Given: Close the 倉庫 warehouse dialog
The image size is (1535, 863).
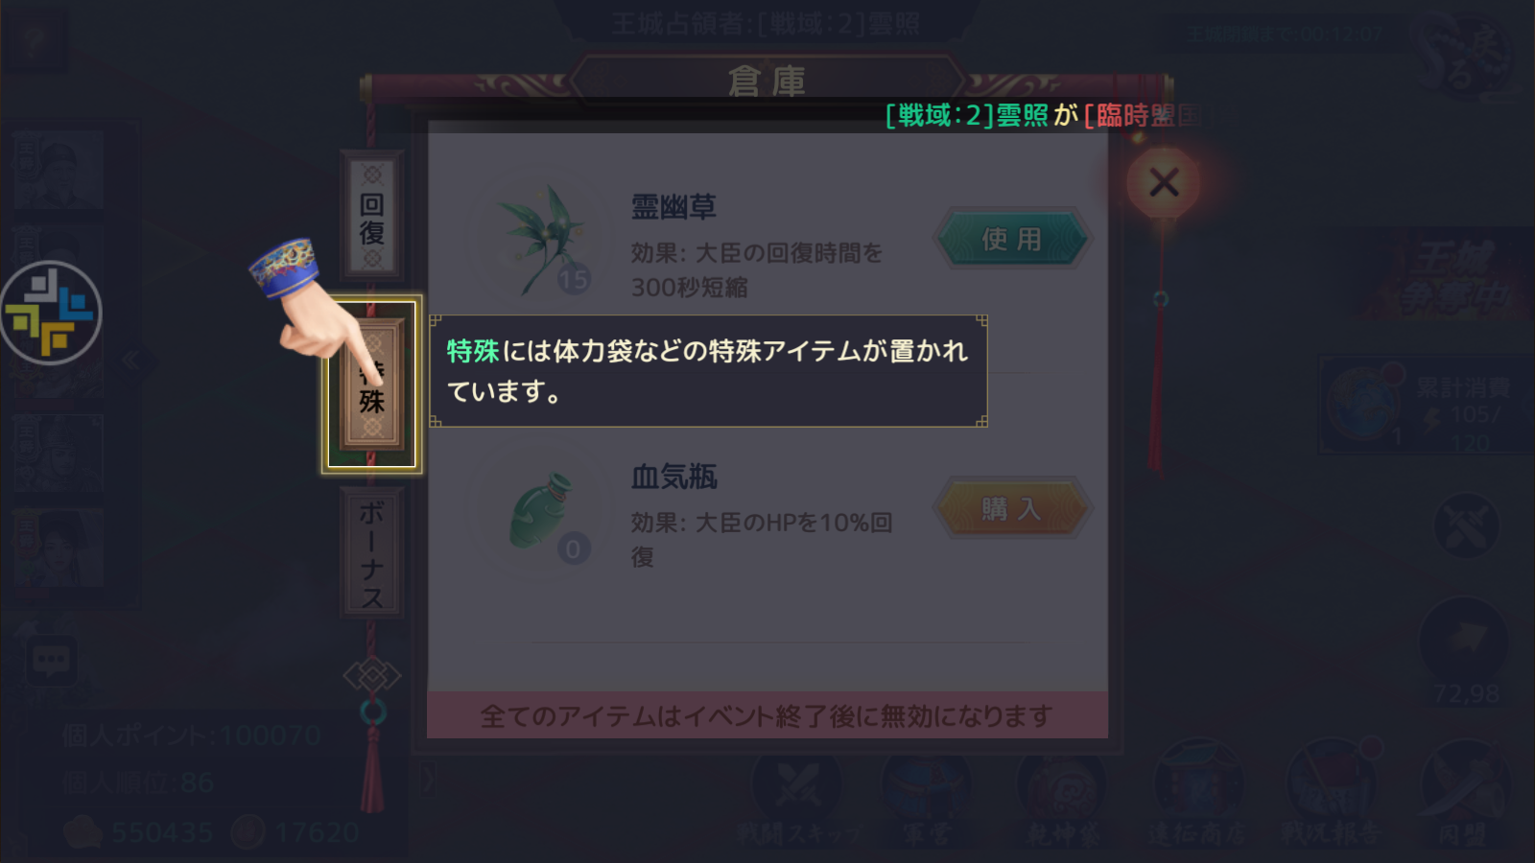Looking at the screenshot, I should coord(1164,182).
